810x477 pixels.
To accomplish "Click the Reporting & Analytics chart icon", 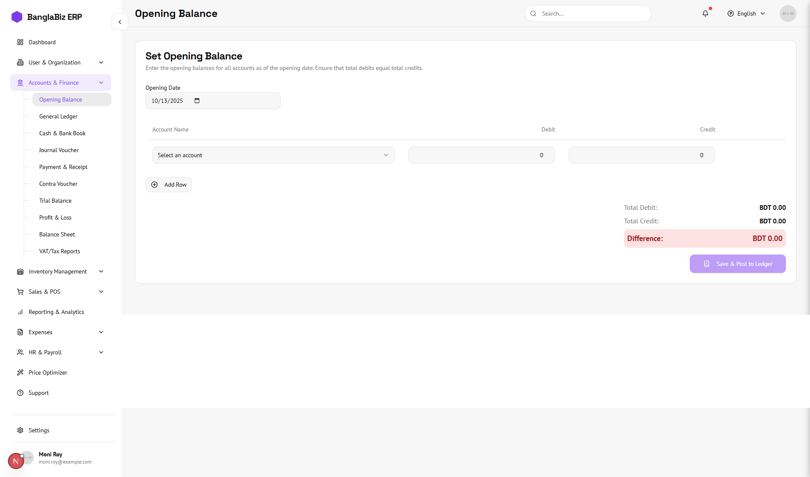I will point(20,312).
